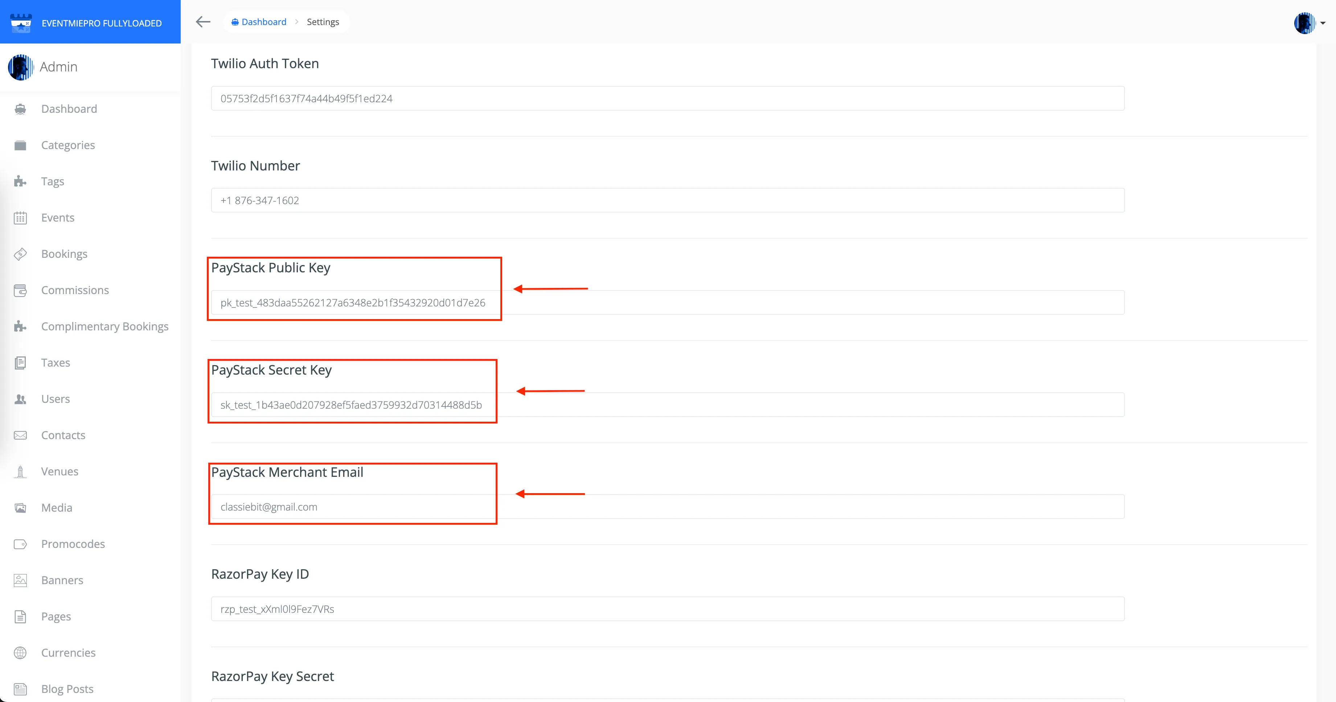Edit the PayStack Secret Key field

[x=668, y=404]
